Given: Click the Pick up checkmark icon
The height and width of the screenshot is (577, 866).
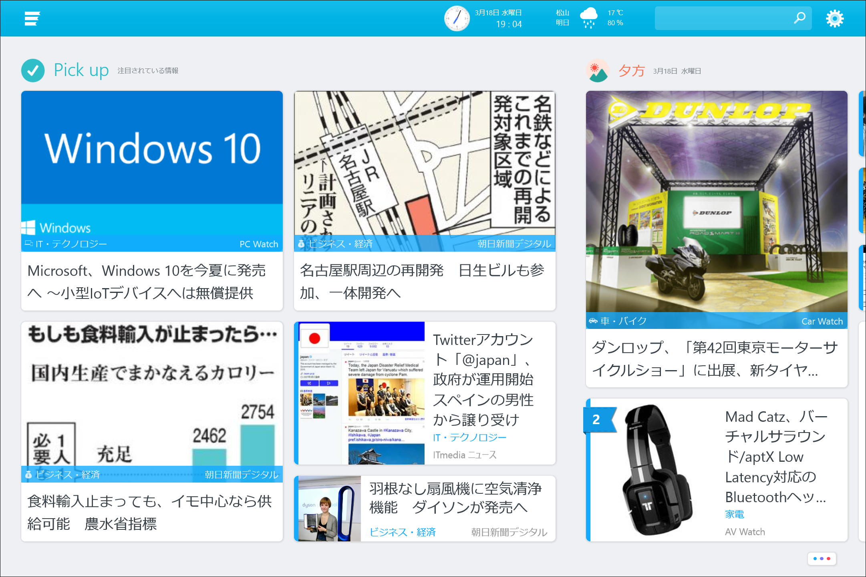Looking at the screenshot, I should [x=33, y=70].
